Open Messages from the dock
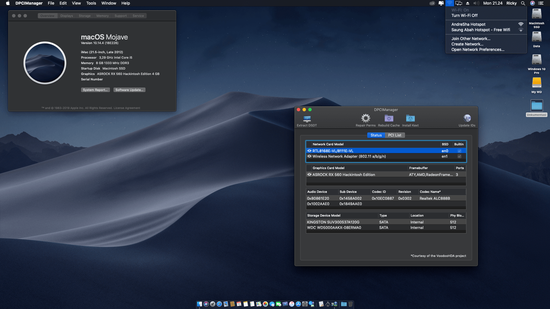 coord(272,304)
